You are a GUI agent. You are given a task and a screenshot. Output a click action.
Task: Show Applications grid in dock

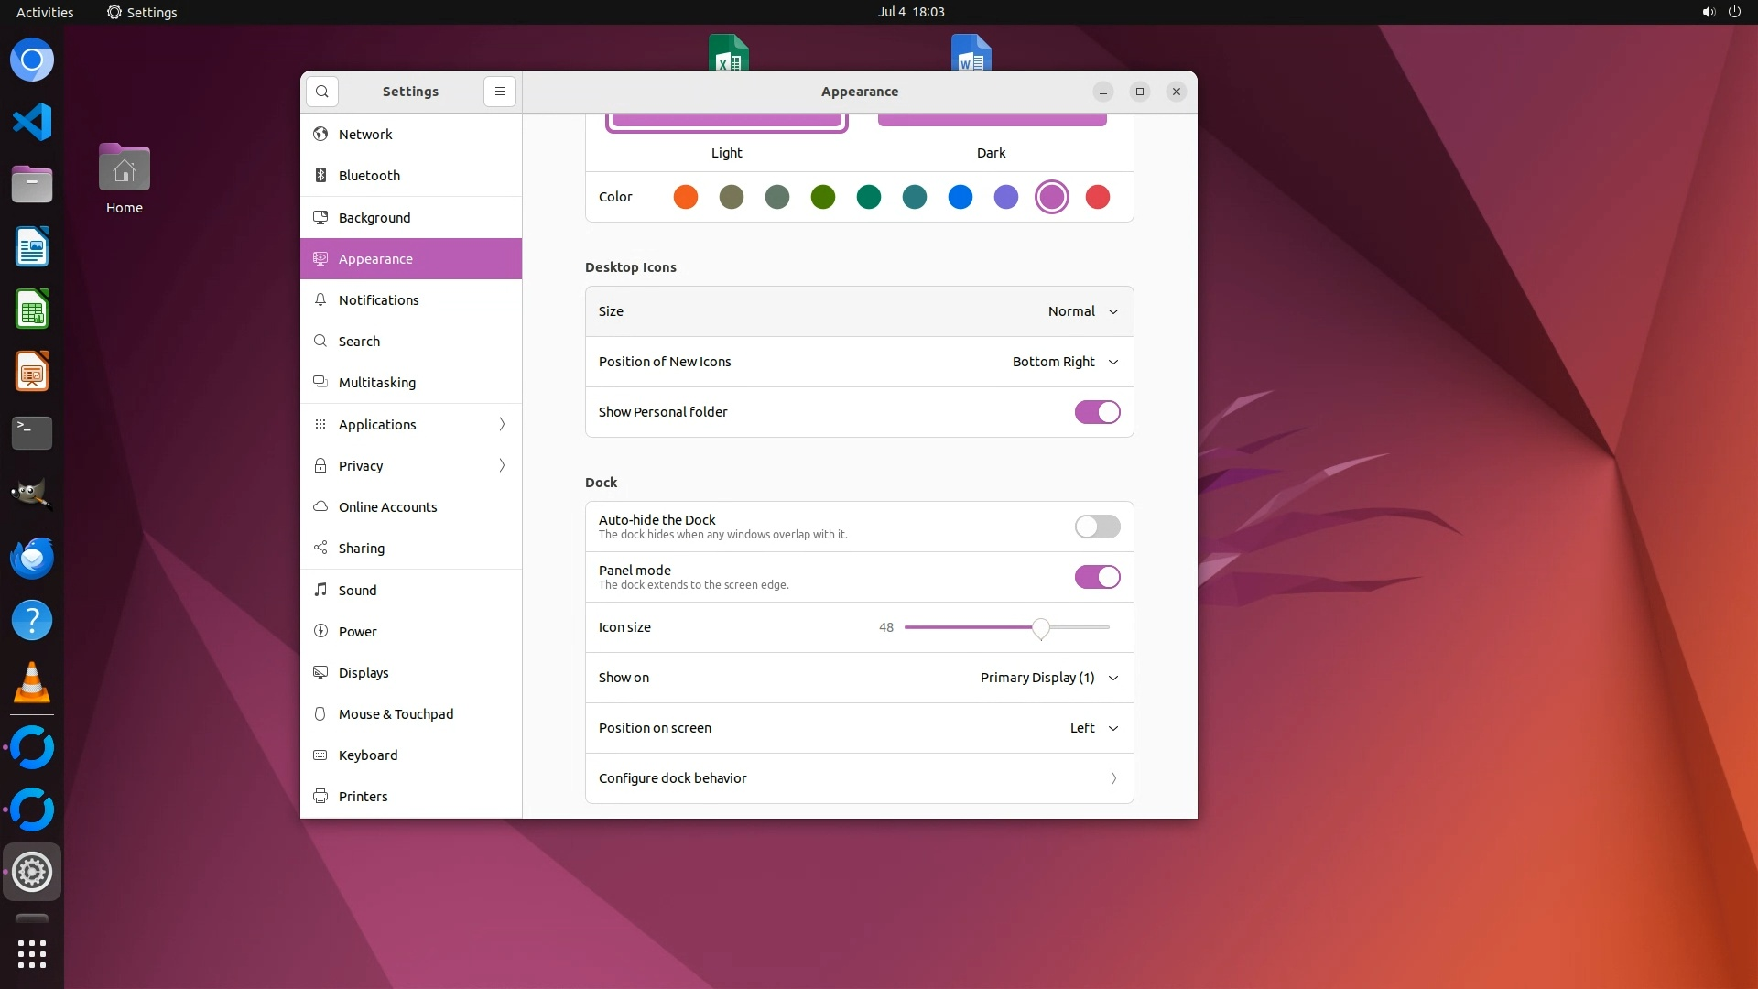point(32,954)
